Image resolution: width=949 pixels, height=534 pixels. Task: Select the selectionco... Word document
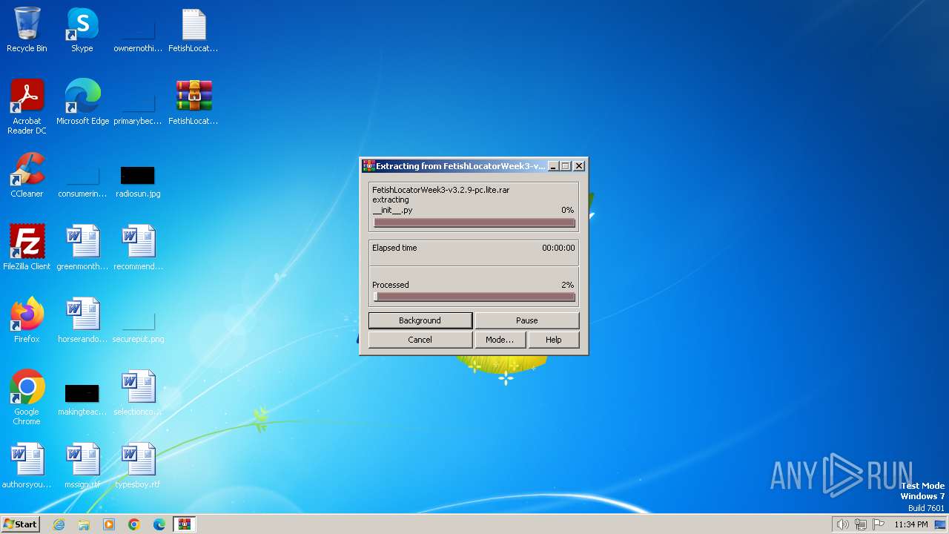[x=138, y=394]
